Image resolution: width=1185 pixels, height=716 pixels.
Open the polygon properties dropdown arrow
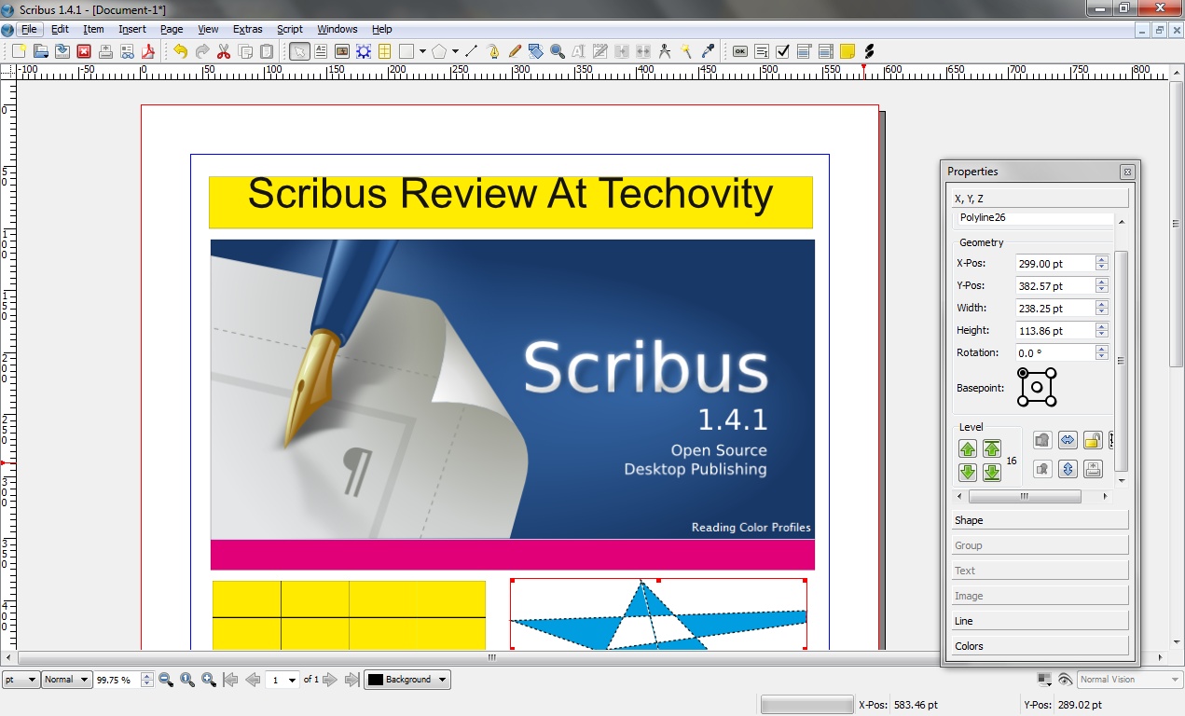(x=455, y=51)
